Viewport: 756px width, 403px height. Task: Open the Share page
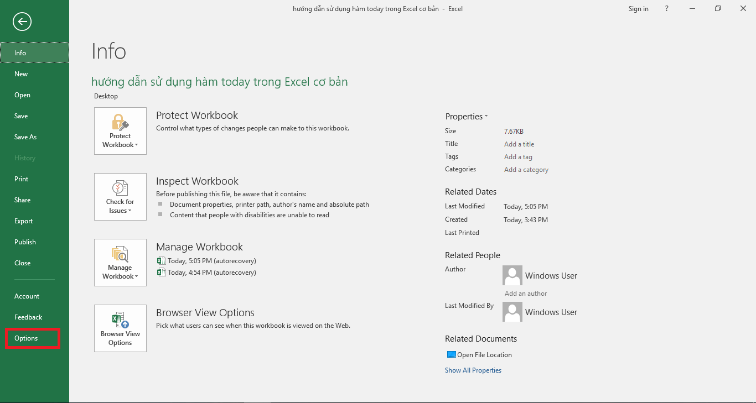[x=34, y=200]
